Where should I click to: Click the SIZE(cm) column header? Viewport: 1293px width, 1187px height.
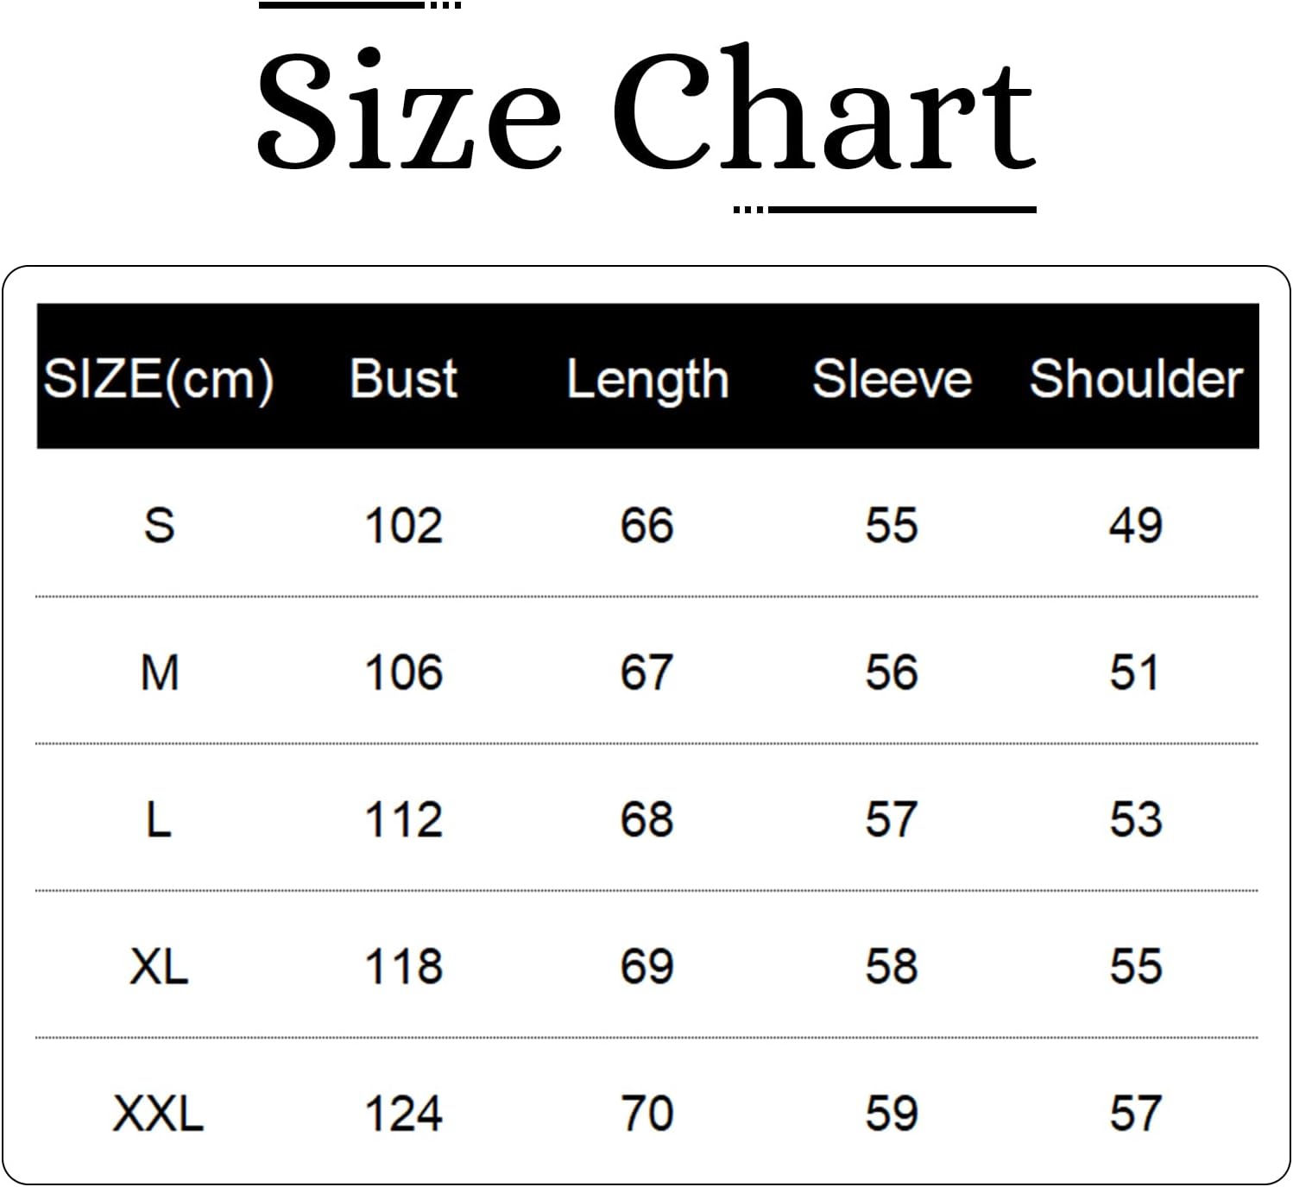click(159, 379)
